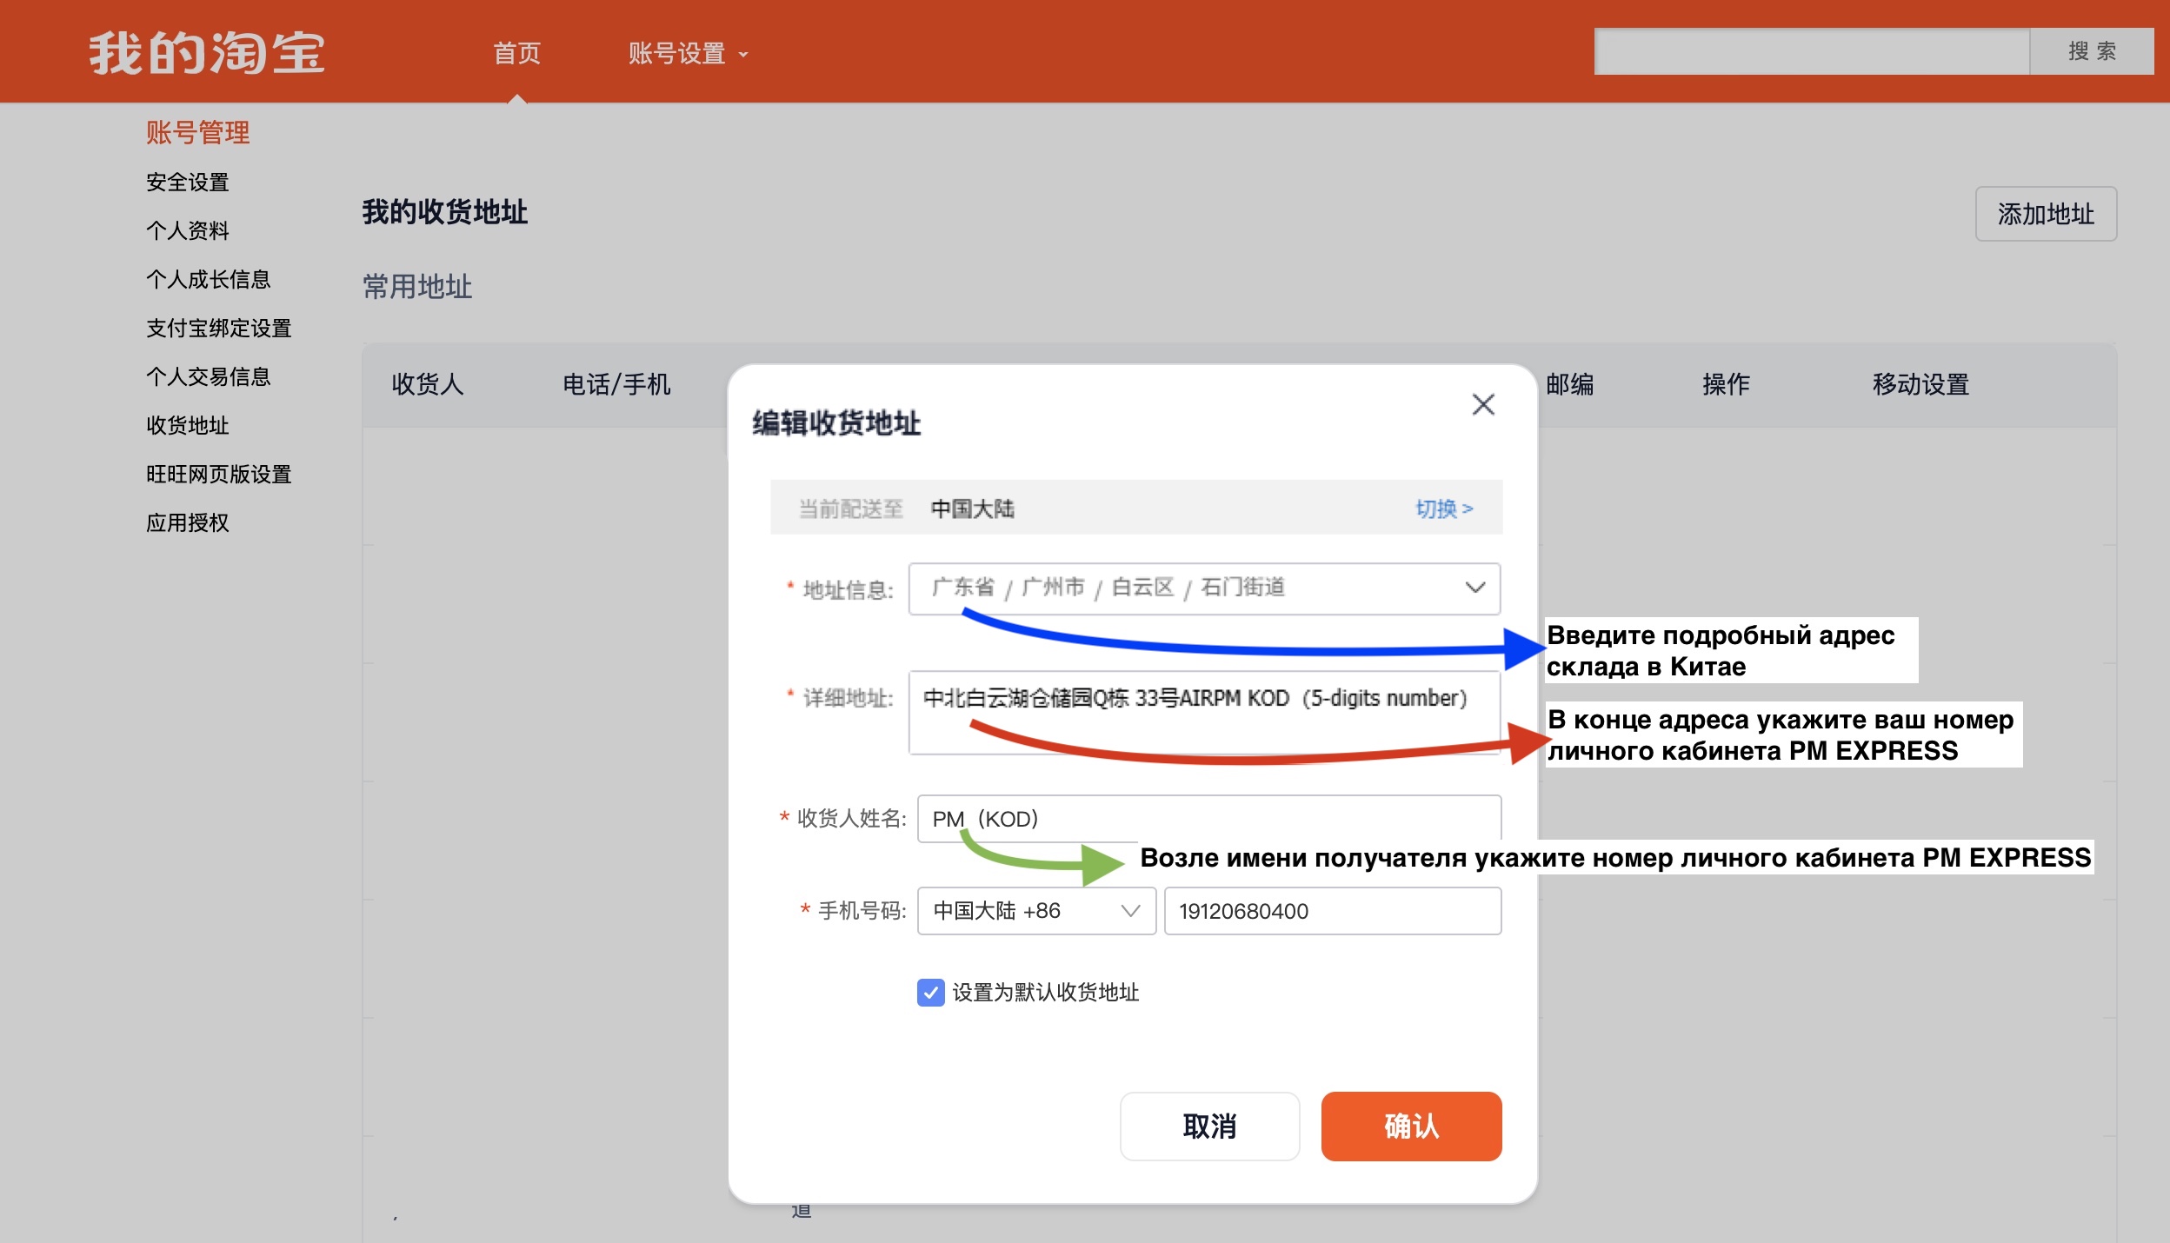Click the 搜索 search button
The height and width of the screenshot is (1243, 2170).
[x=2091, y=52]
